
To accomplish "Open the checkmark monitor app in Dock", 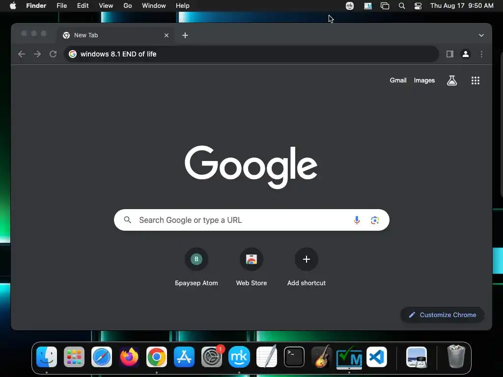I will (349, 357).
